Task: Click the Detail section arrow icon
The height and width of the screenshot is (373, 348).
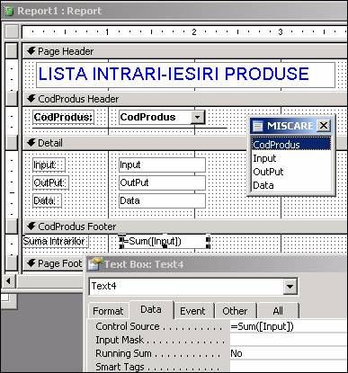Action: [x=31, y=143]
